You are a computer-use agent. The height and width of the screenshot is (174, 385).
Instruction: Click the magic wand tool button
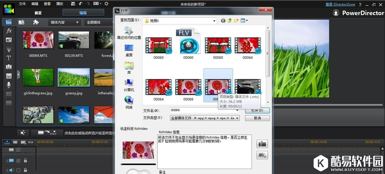click(x=23, y=133)
